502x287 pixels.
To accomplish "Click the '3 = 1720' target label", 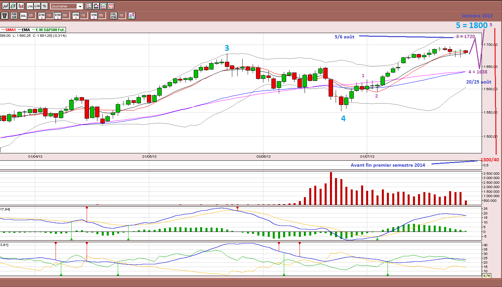I will coord(466,36).
